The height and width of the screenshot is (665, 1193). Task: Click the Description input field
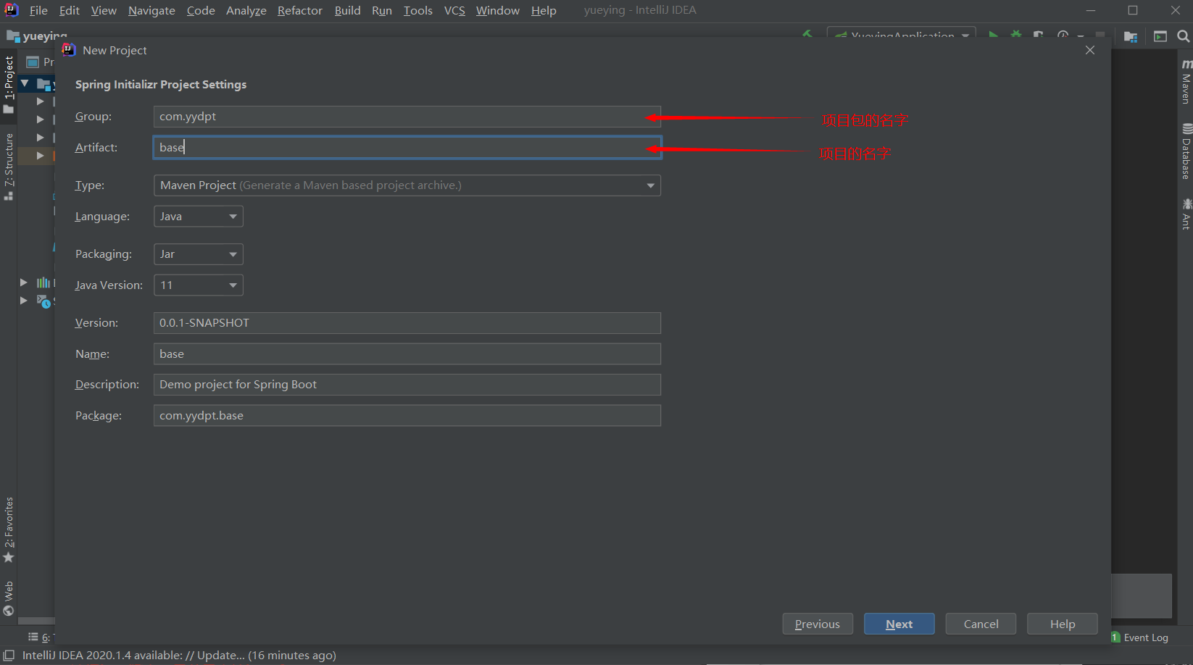[x=407, y=385]
